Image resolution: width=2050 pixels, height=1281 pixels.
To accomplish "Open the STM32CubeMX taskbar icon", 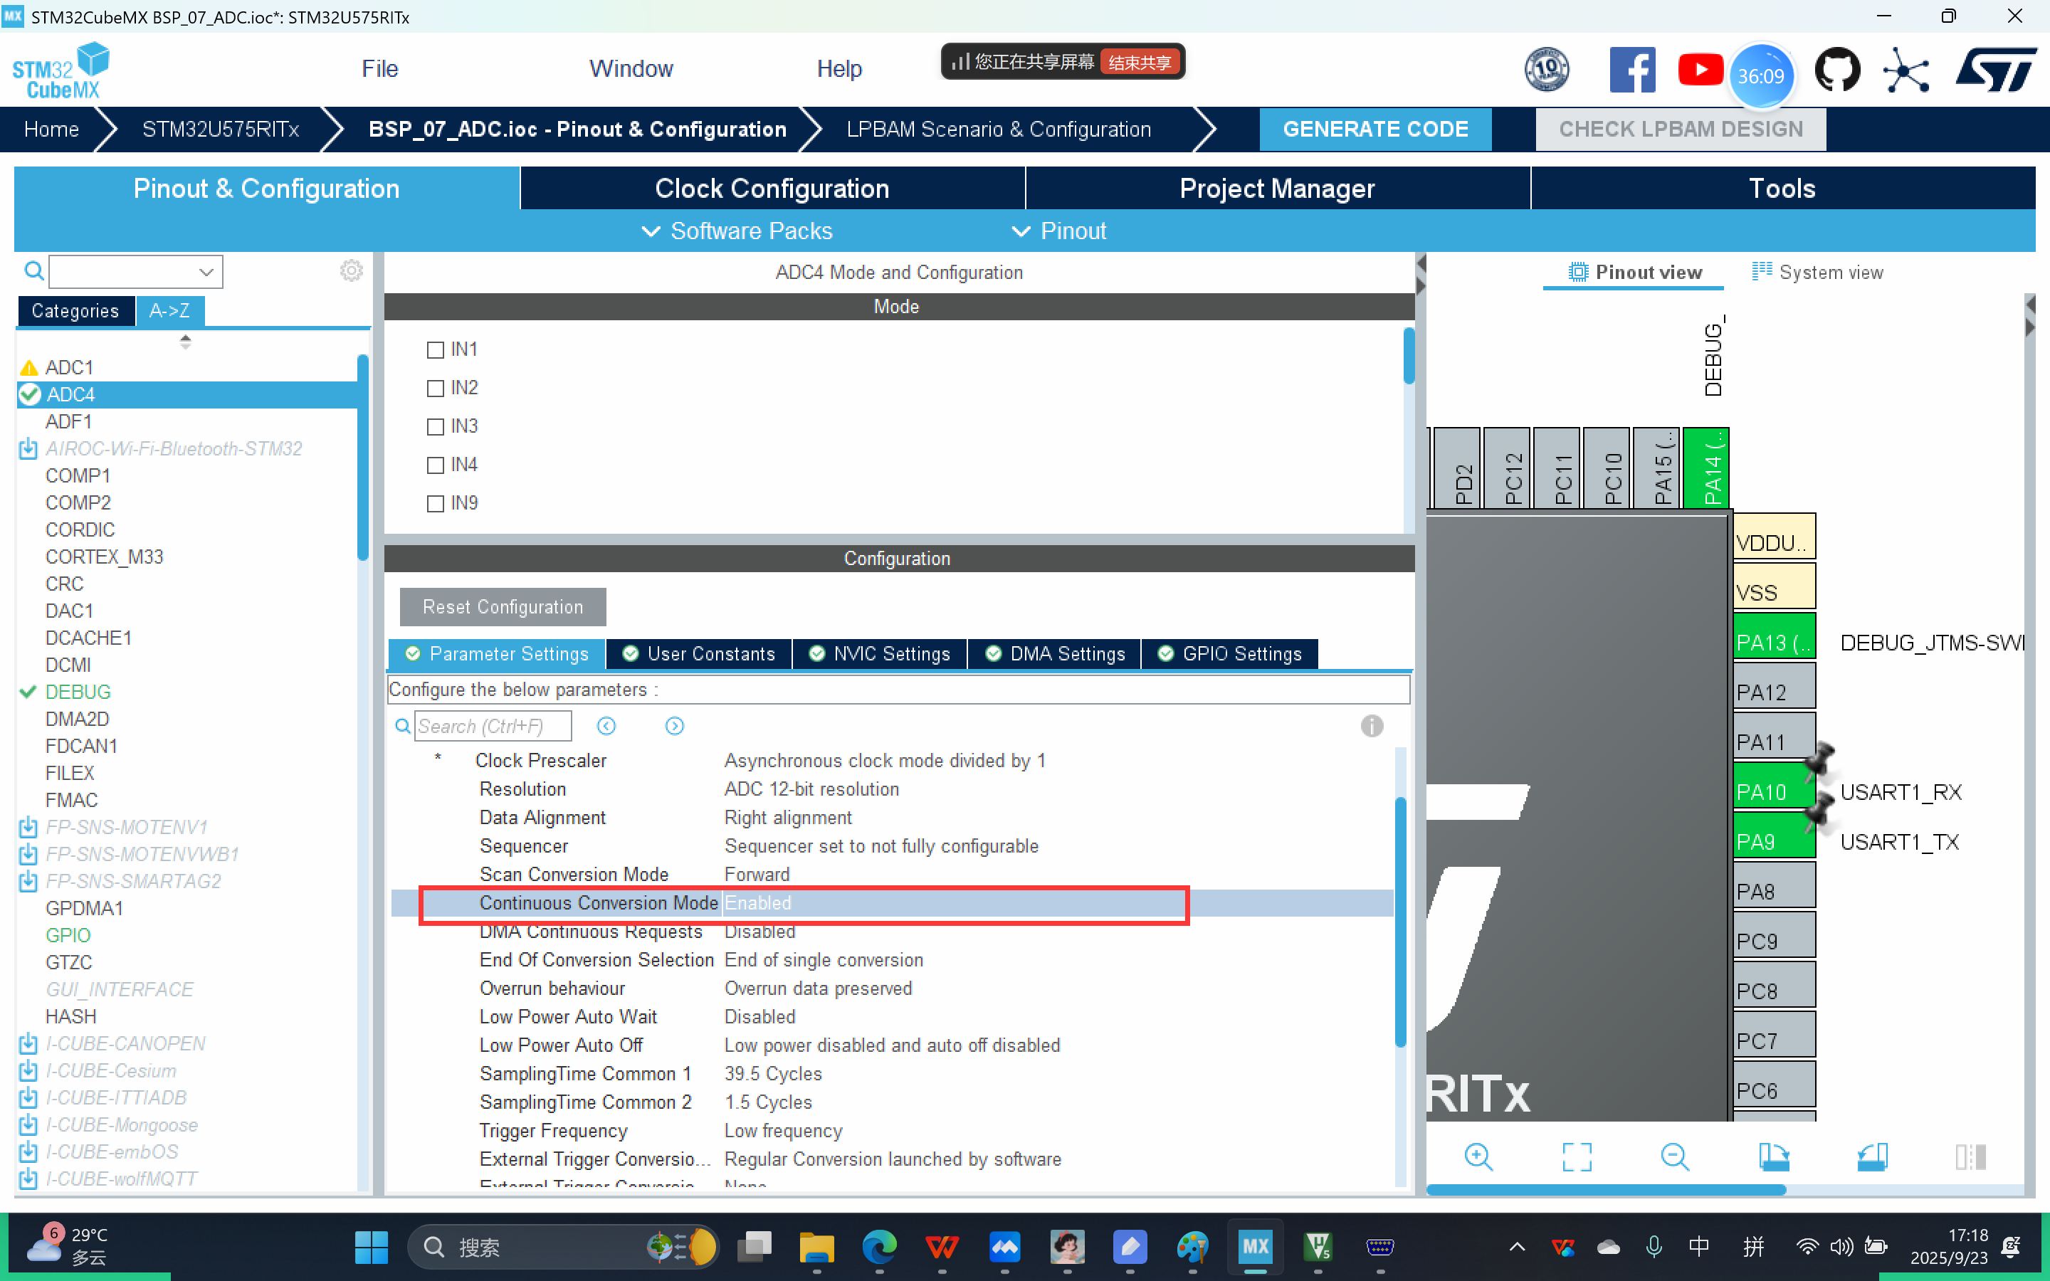I will tap(1256, 1247).
